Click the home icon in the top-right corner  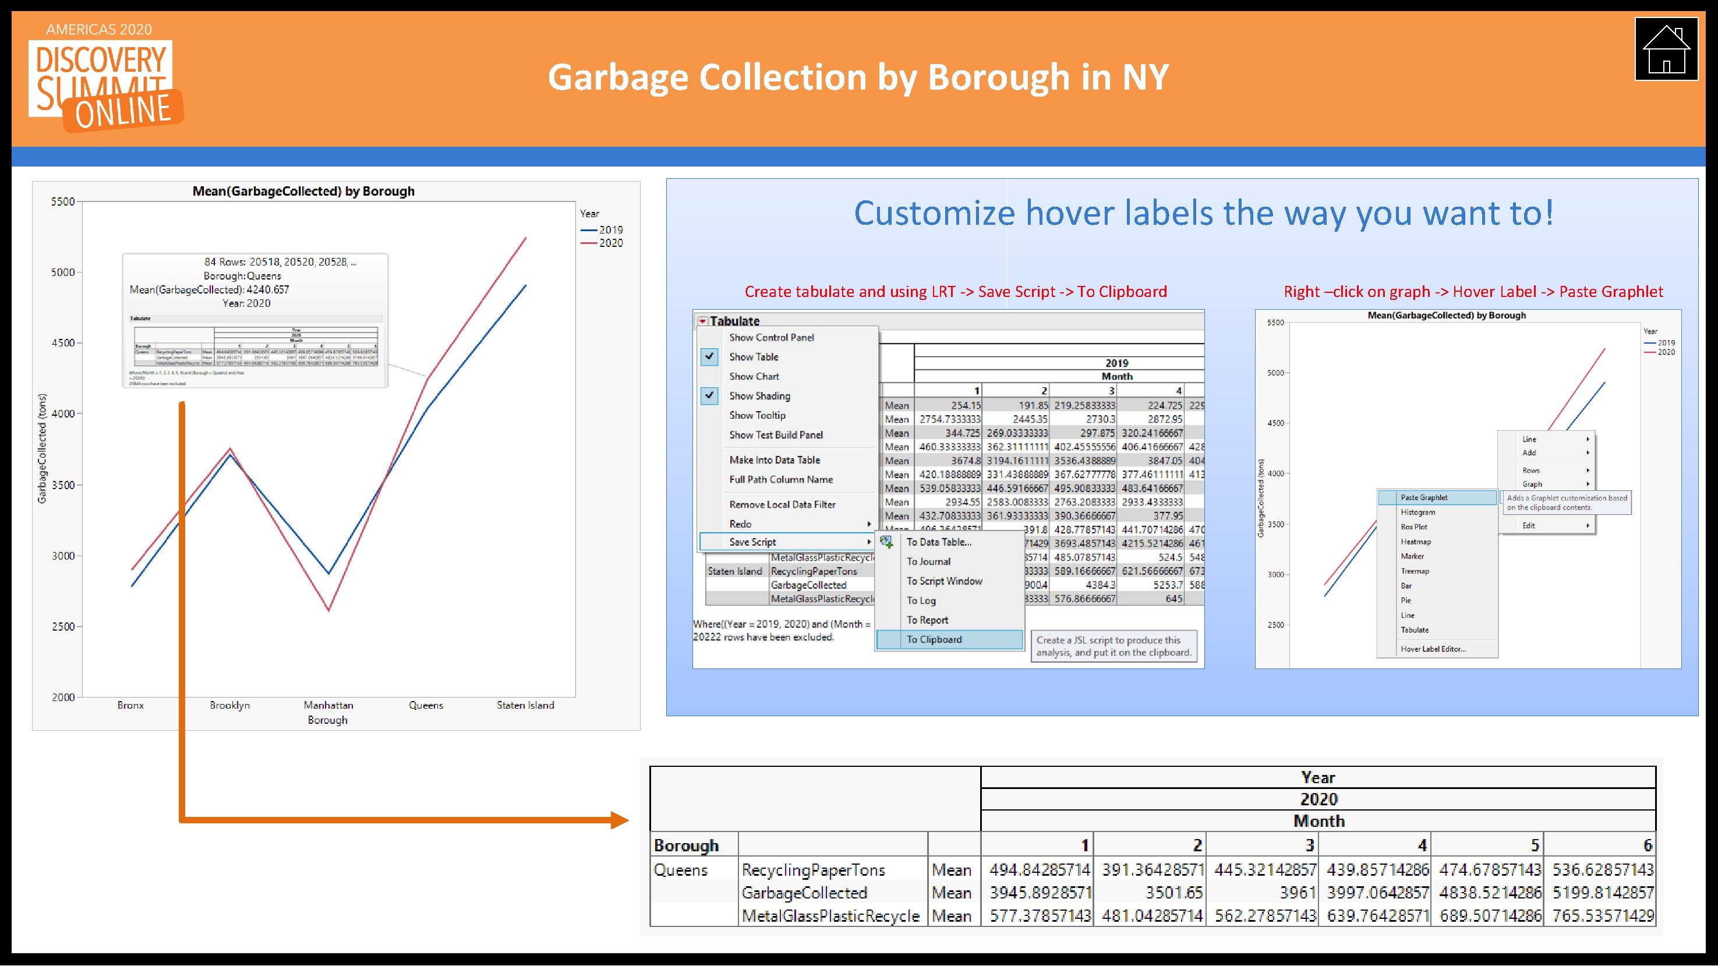click(x=1667, y=50)
